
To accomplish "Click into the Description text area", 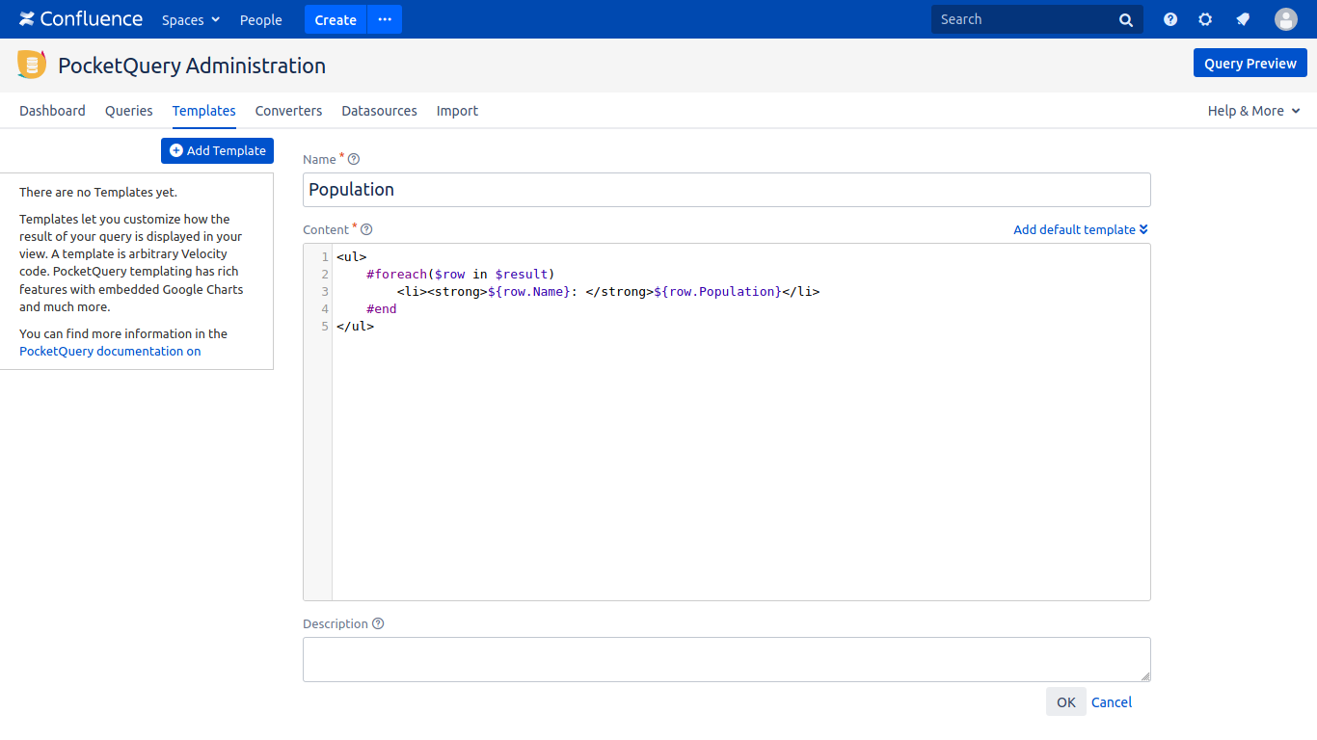I will pos(726,659).
